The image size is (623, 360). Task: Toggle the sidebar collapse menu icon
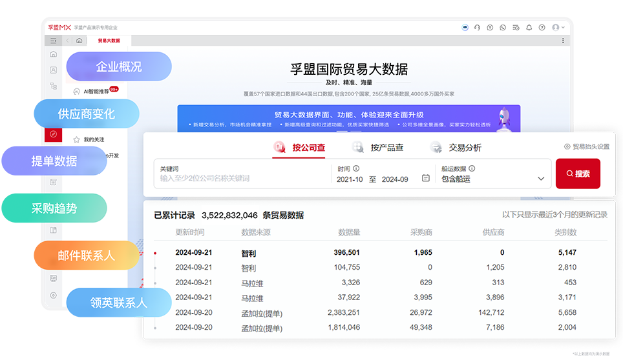click(x=53, y=40)
